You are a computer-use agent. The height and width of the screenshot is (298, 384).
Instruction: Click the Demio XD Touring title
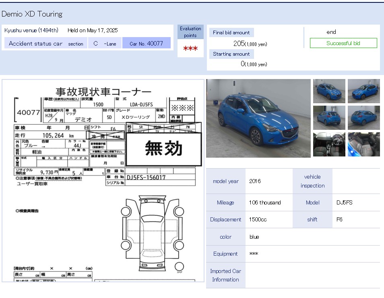[x=32, y=14]
